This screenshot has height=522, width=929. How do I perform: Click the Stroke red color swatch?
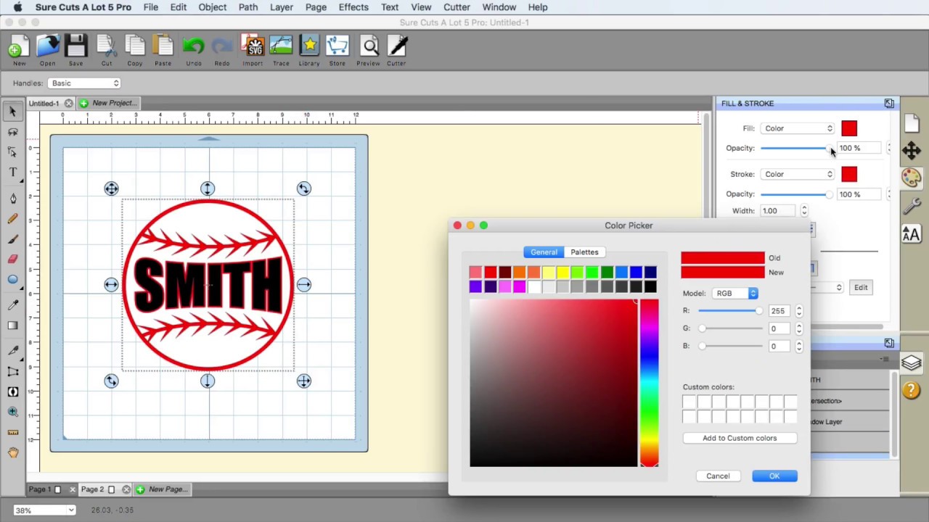849,175
